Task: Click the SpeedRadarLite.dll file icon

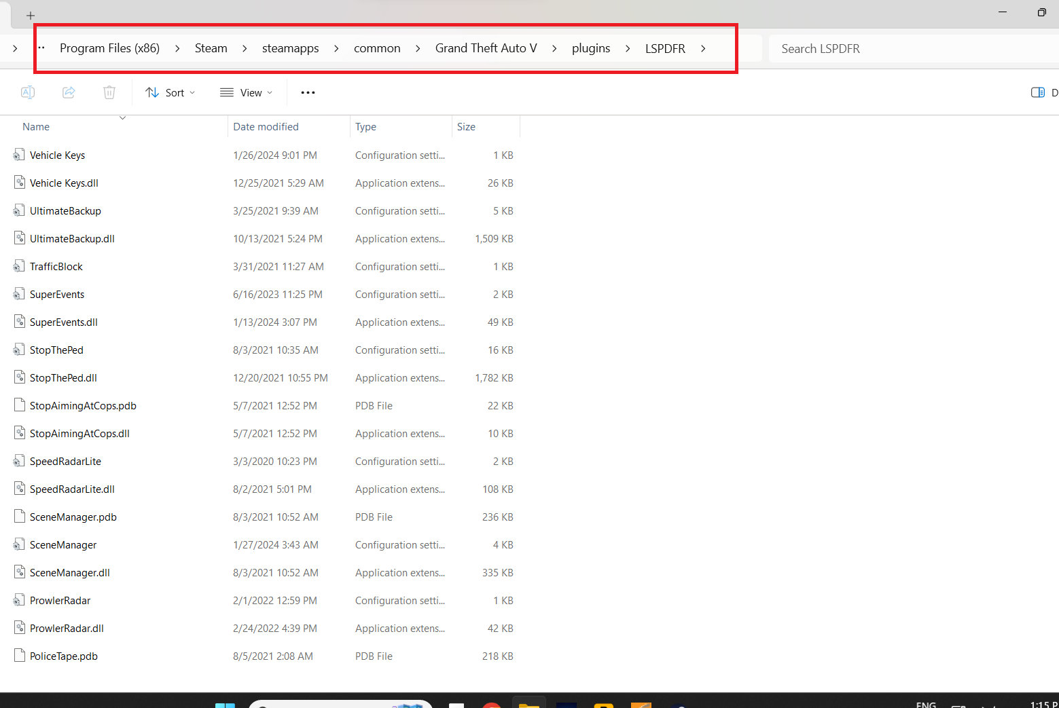Action: point(20,489)
